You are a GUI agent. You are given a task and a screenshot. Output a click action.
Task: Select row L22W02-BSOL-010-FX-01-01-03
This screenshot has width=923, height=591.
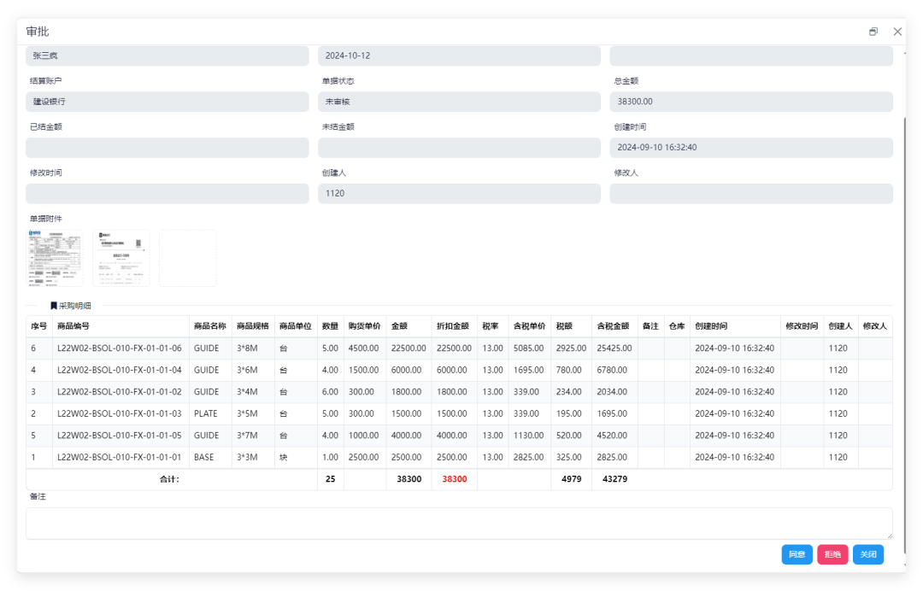click(x=459, y=413)
